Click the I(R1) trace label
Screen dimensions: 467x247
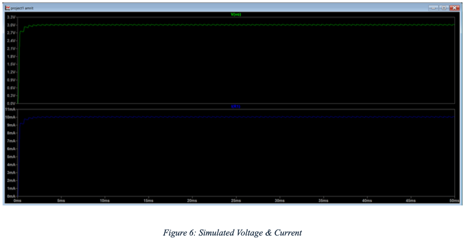[235, 107]
